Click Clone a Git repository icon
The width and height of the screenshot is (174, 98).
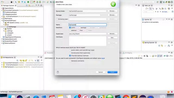pos(23,60)
